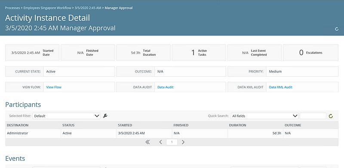Image resolution: width=344 pixels, height=168 pixels.
Task: Select the Administrator participant row
Action: coord(172,133)
